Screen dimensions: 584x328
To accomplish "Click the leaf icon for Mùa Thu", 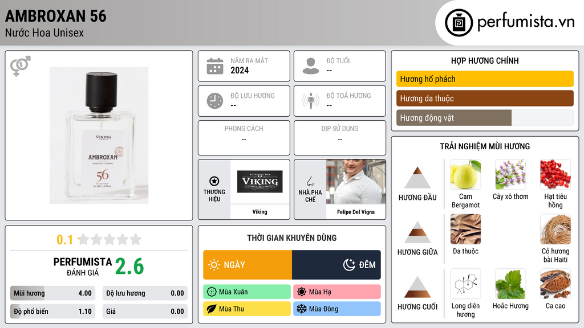I will 212,309.
